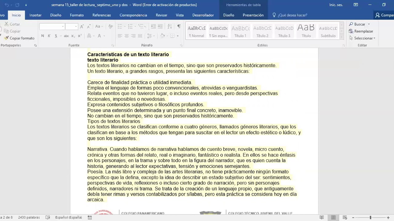Screen dimensions: 394x221
Task: Click the macro recording status icon
Action: coord(90,217)
